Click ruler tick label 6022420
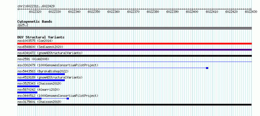260x116 pixels. point(231,12)
